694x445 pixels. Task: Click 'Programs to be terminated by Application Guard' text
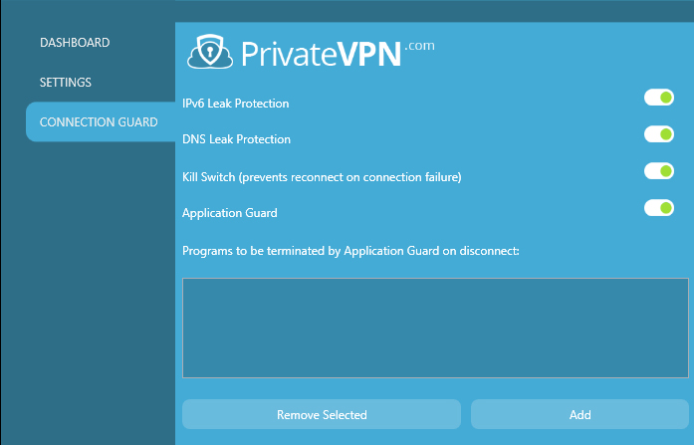point(350,251)
